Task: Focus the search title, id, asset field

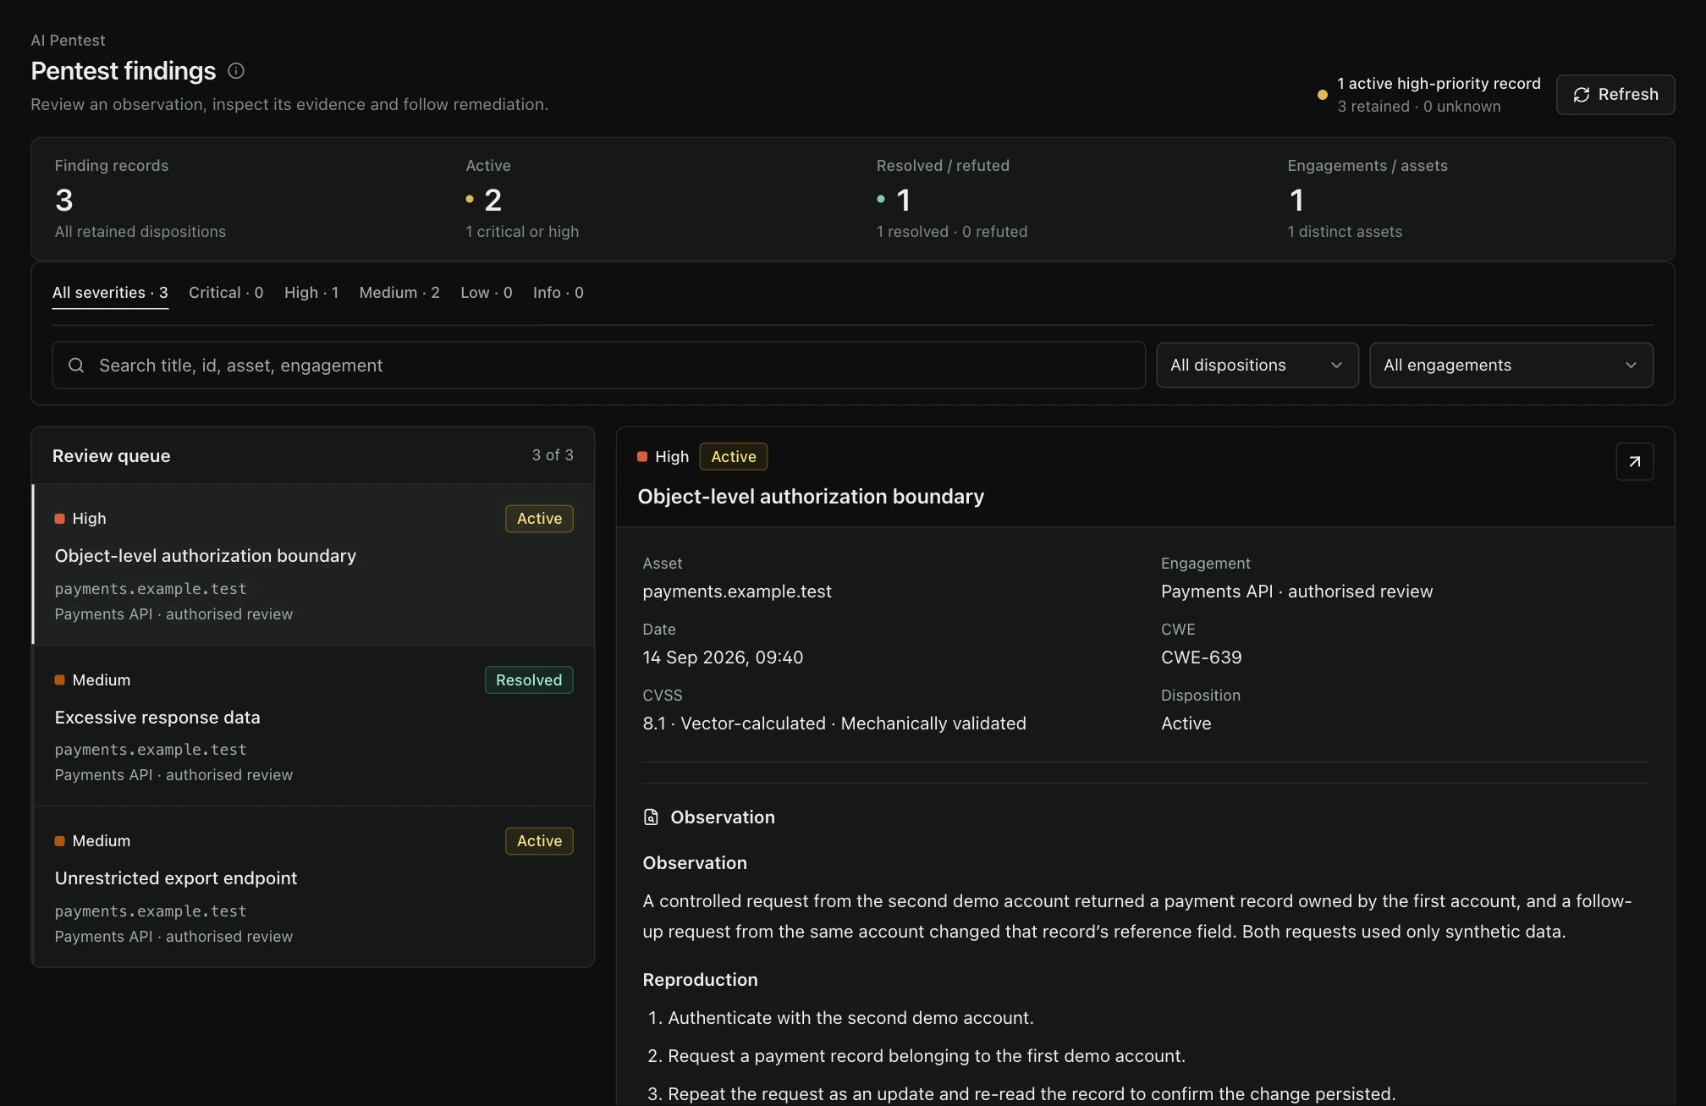Action: click(x=598, y=366)
